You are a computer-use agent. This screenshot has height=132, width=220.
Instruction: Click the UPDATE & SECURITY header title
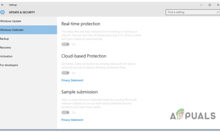point(22,12)
